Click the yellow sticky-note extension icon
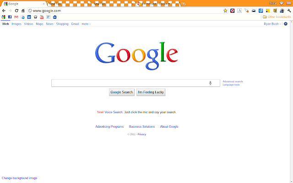The image size is (293, 183). (268, 11)
